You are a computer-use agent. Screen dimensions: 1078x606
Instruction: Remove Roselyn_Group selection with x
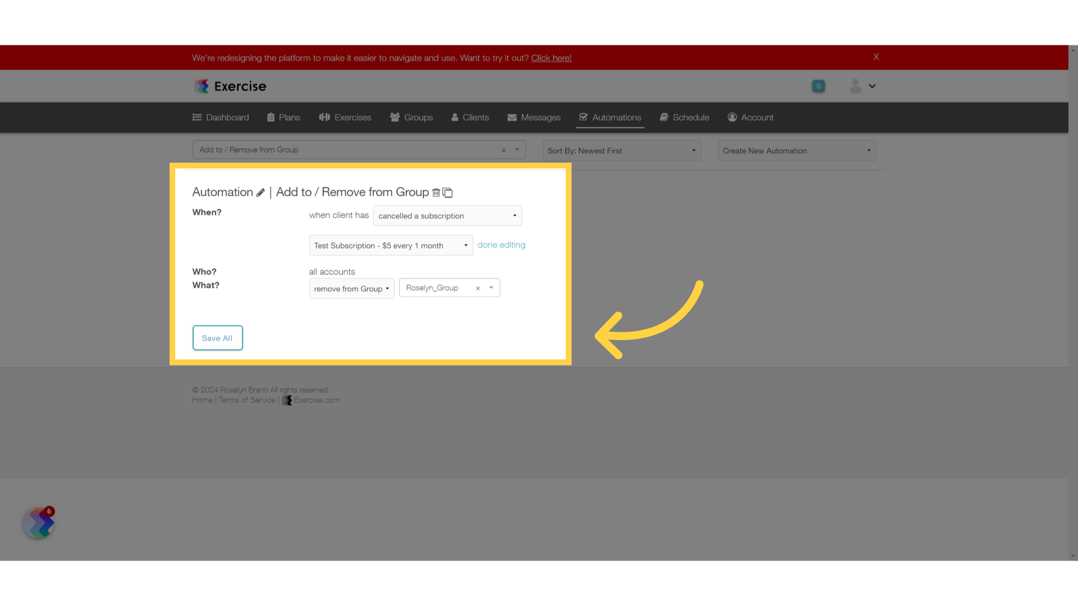(478, 288)
